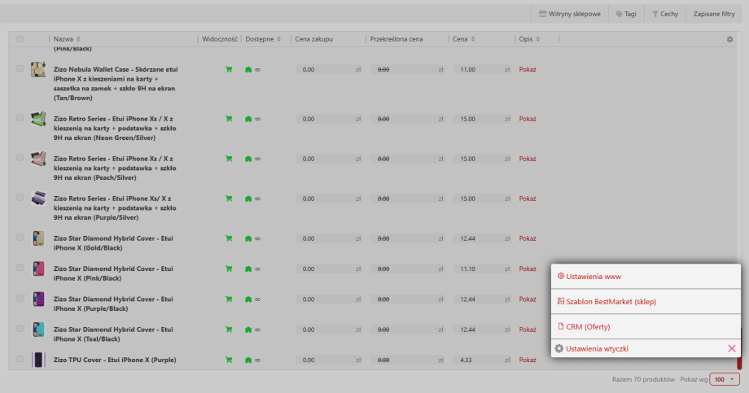Choose Szablon BestMarket (sklep) menu entry
Image resolution: width=749 pixels, height=393 pixels.
coord(646,302)
